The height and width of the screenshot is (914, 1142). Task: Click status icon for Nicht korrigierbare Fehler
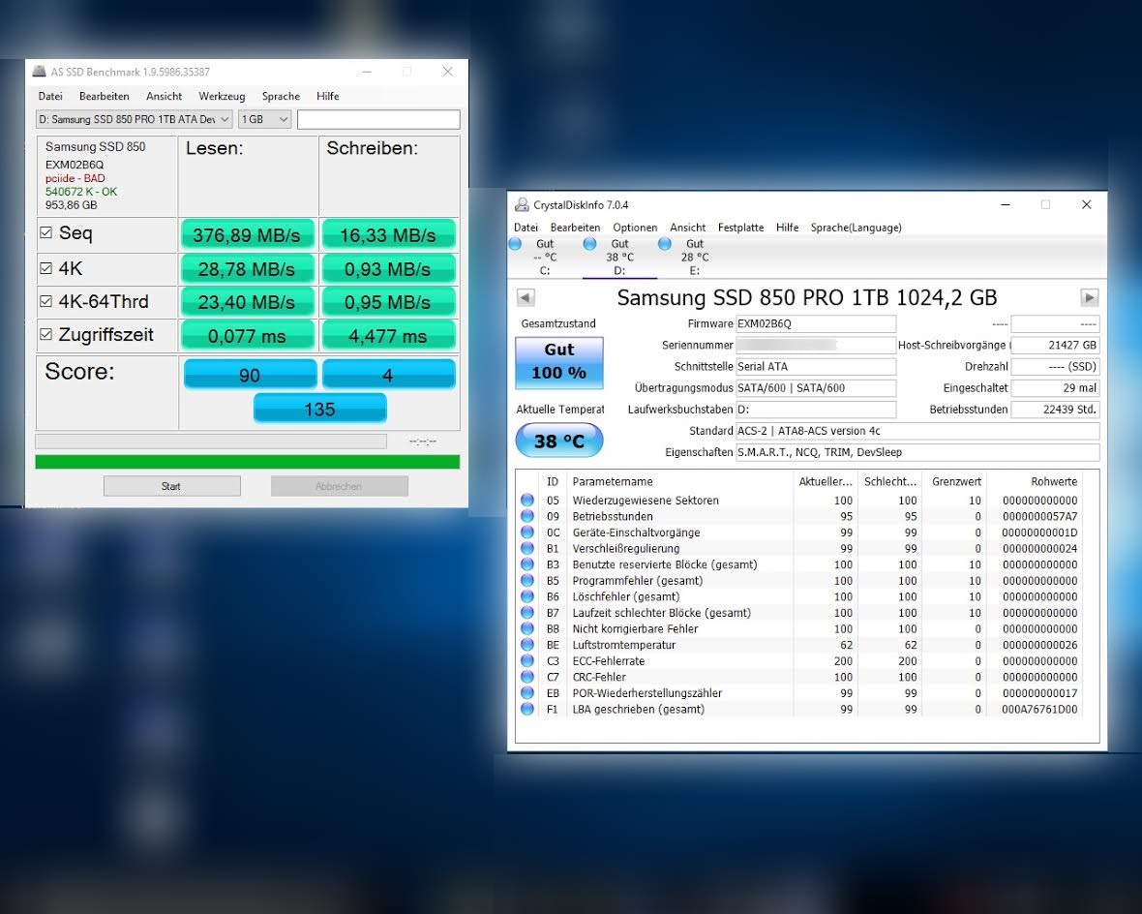tap(527, 628)
